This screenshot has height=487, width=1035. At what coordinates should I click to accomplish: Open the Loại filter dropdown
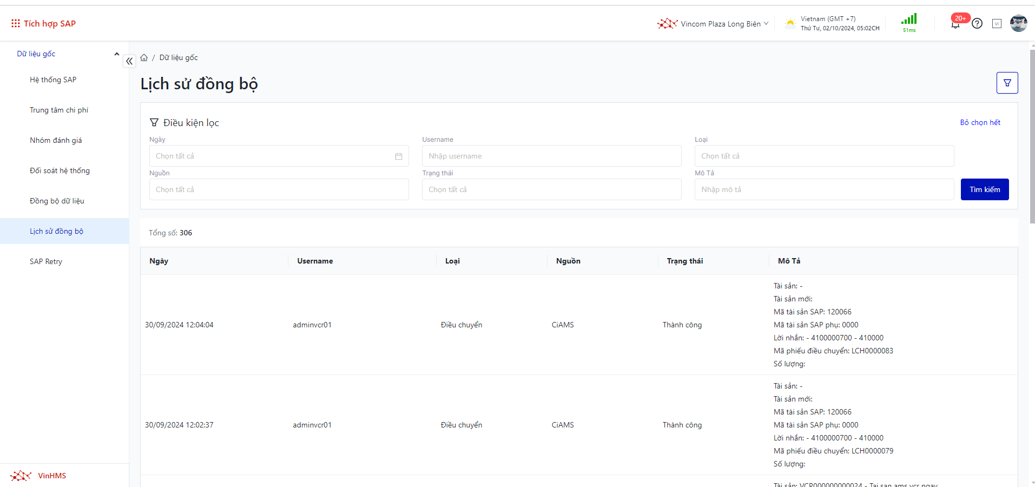tap(823, 156)
